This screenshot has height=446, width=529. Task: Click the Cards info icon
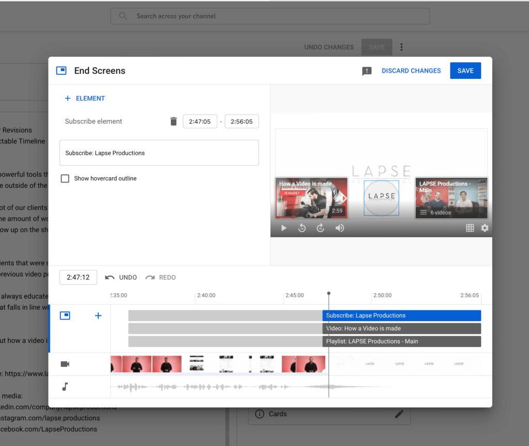(x=259, y=414)
